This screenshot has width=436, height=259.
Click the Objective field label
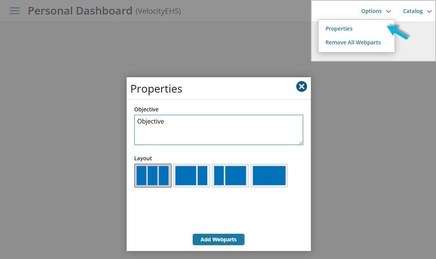tap(146, 109)
